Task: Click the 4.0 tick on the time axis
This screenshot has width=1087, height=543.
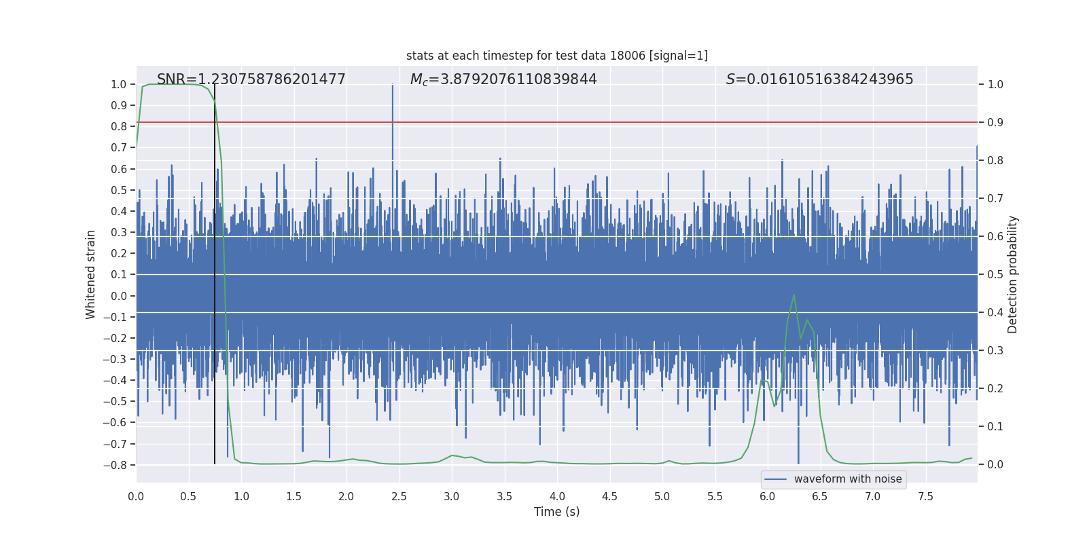Action: 557,496
